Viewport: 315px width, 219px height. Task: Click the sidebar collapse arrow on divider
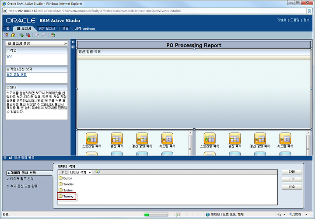coord(73,42)
